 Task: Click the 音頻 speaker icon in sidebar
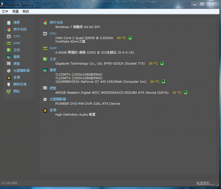pyautogui.click(x=9, y=78)
